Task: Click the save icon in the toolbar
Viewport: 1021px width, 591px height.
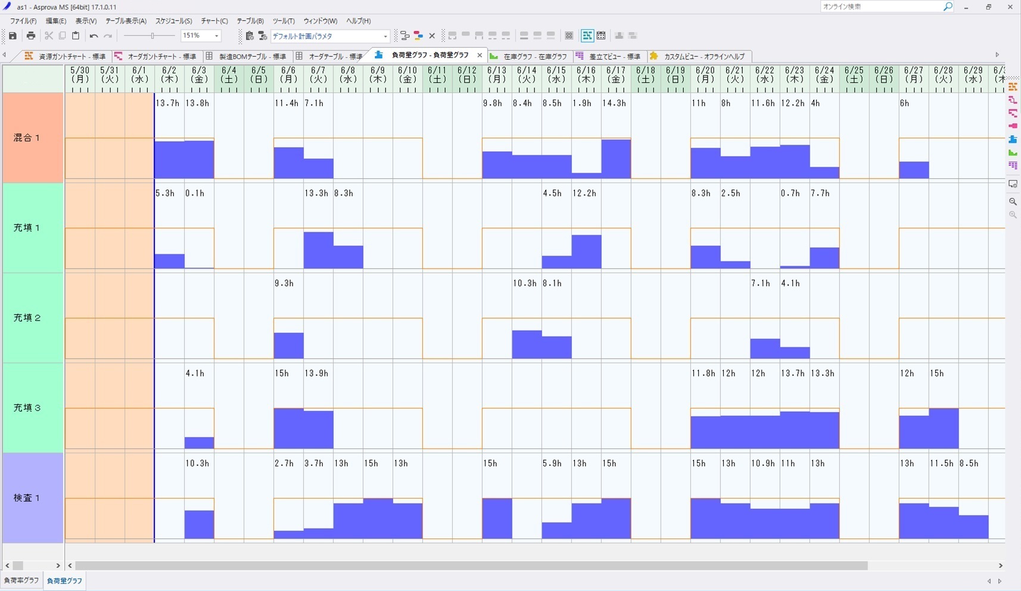Action: pos(13,36)
